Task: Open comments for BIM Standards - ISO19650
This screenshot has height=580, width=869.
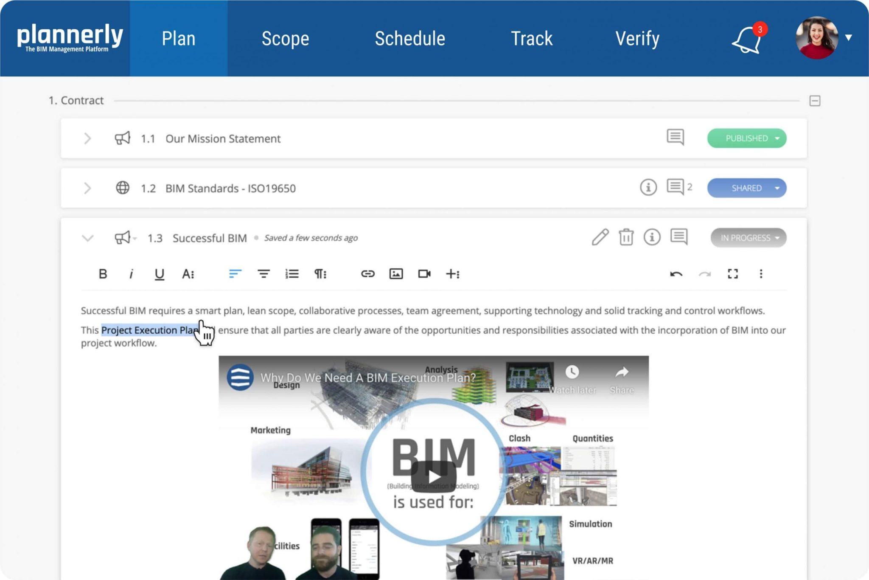Action: (675, 187)
